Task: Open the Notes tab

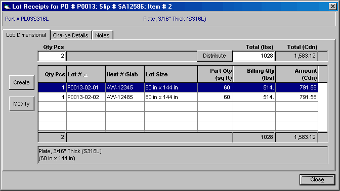Action: pyautogui.click(x=102, y=35)
